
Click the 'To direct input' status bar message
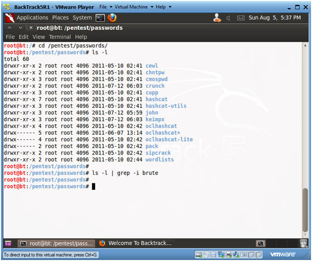pos(51,255)
